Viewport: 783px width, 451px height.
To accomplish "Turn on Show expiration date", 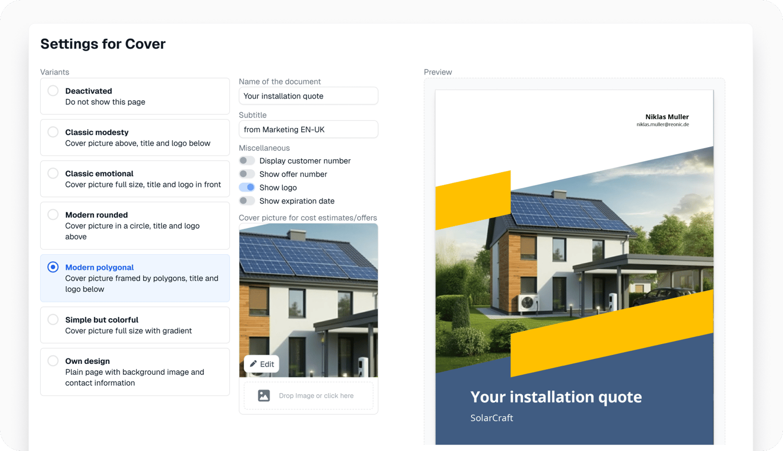I will coord(246,201).
